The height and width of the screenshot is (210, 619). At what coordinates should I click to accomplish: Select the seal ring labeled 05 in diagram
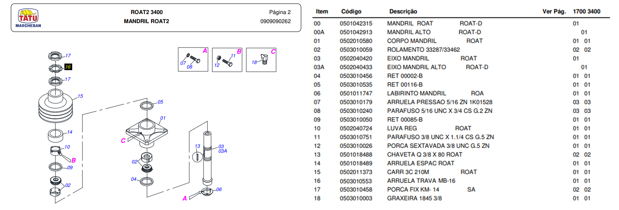(x=147, y=105)
